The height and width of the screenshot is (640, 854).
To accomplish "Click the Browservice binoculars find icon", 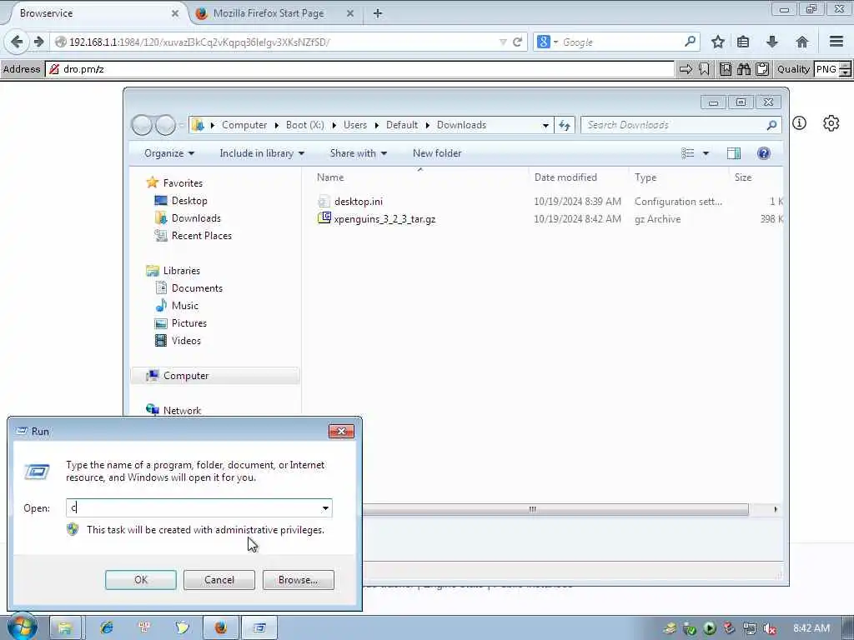I will tap(744, 69).
